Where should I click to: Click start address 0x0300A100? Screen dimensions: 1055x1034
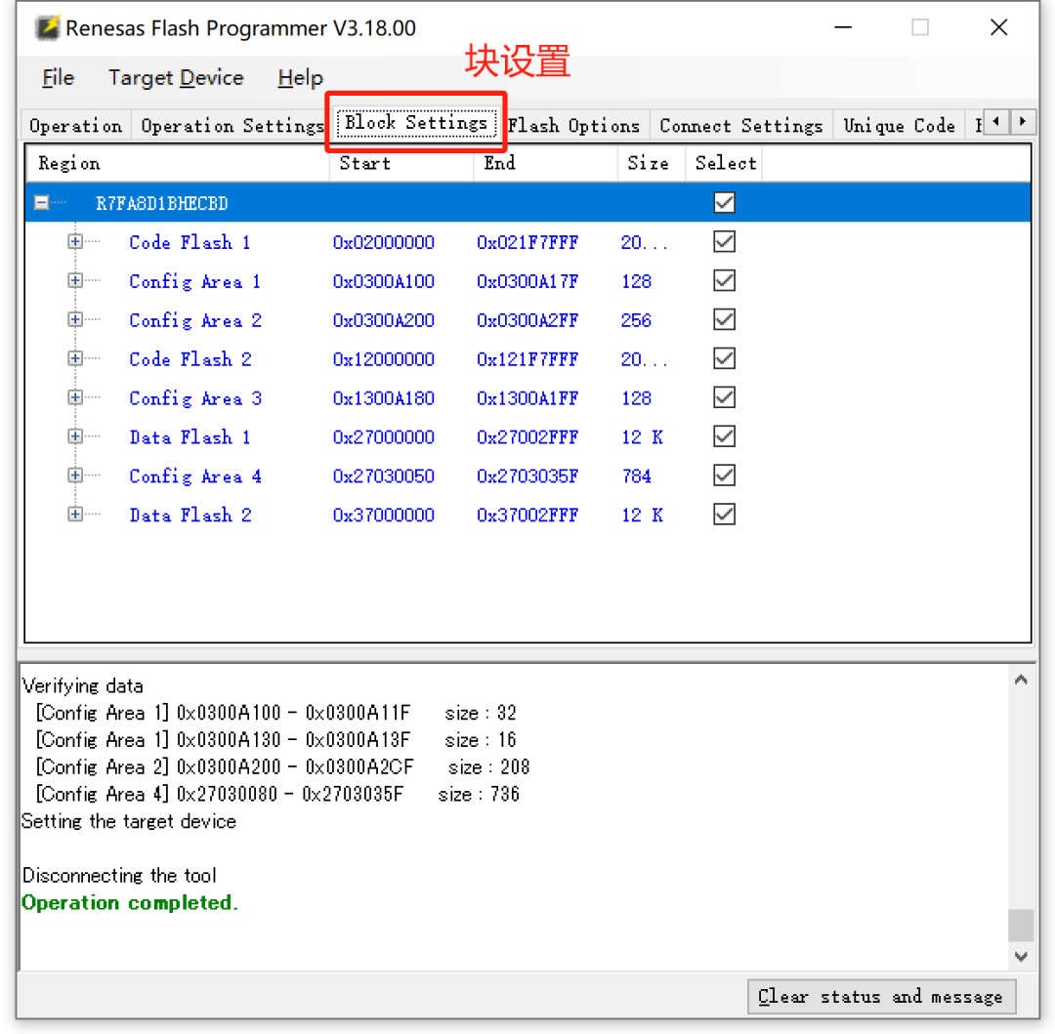pyautogui.click(x=384, y=281)
